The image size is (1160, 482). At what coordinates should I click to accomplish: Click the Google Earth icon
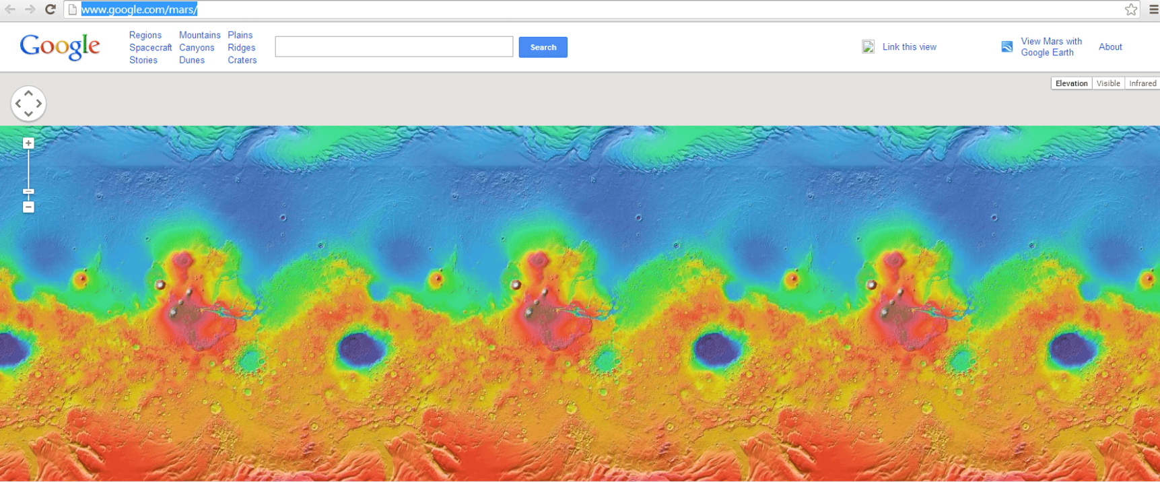point(1007,46)
